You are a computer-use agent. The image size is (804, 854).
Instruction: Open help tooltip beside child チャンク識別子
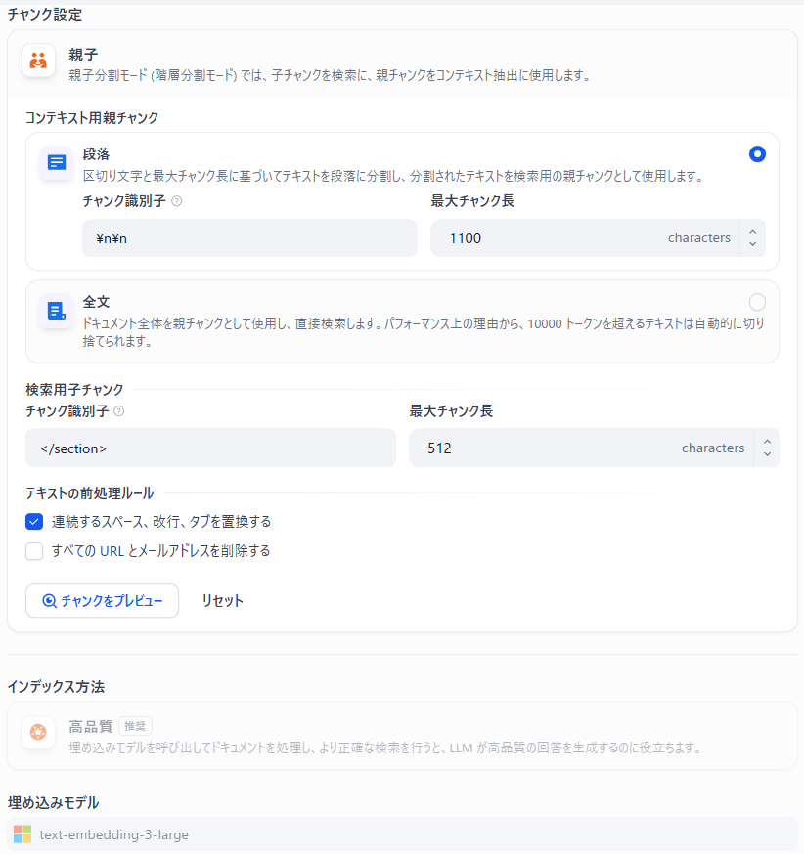tap(118, 411)
